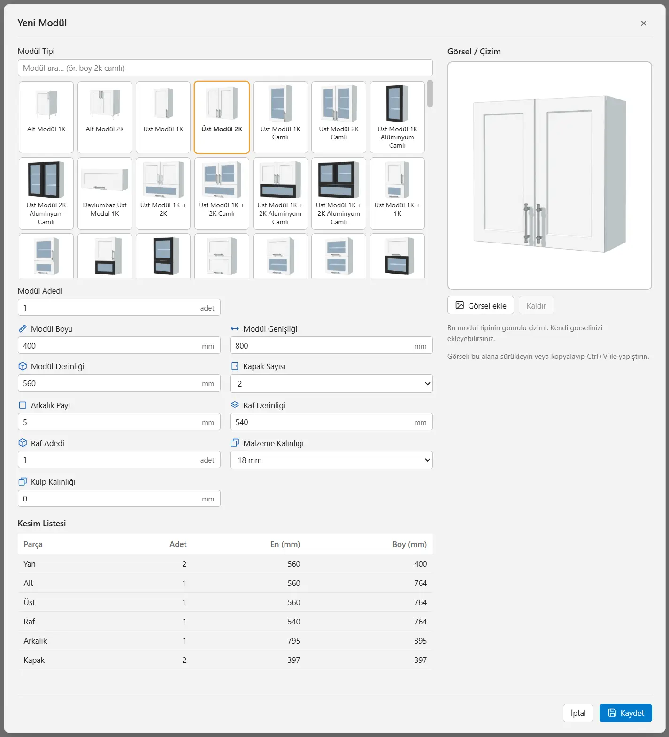Click the Modül Genişliği input field
This screenshot has height=737, width=669.
click(x=331, y=346)
